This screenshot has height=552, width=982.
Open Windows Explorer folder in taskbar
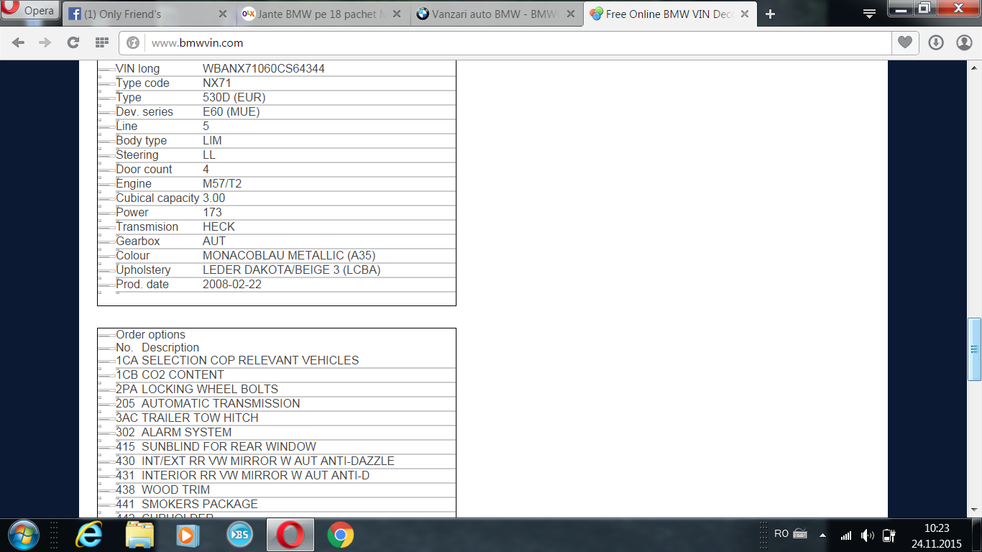(139, 535)
